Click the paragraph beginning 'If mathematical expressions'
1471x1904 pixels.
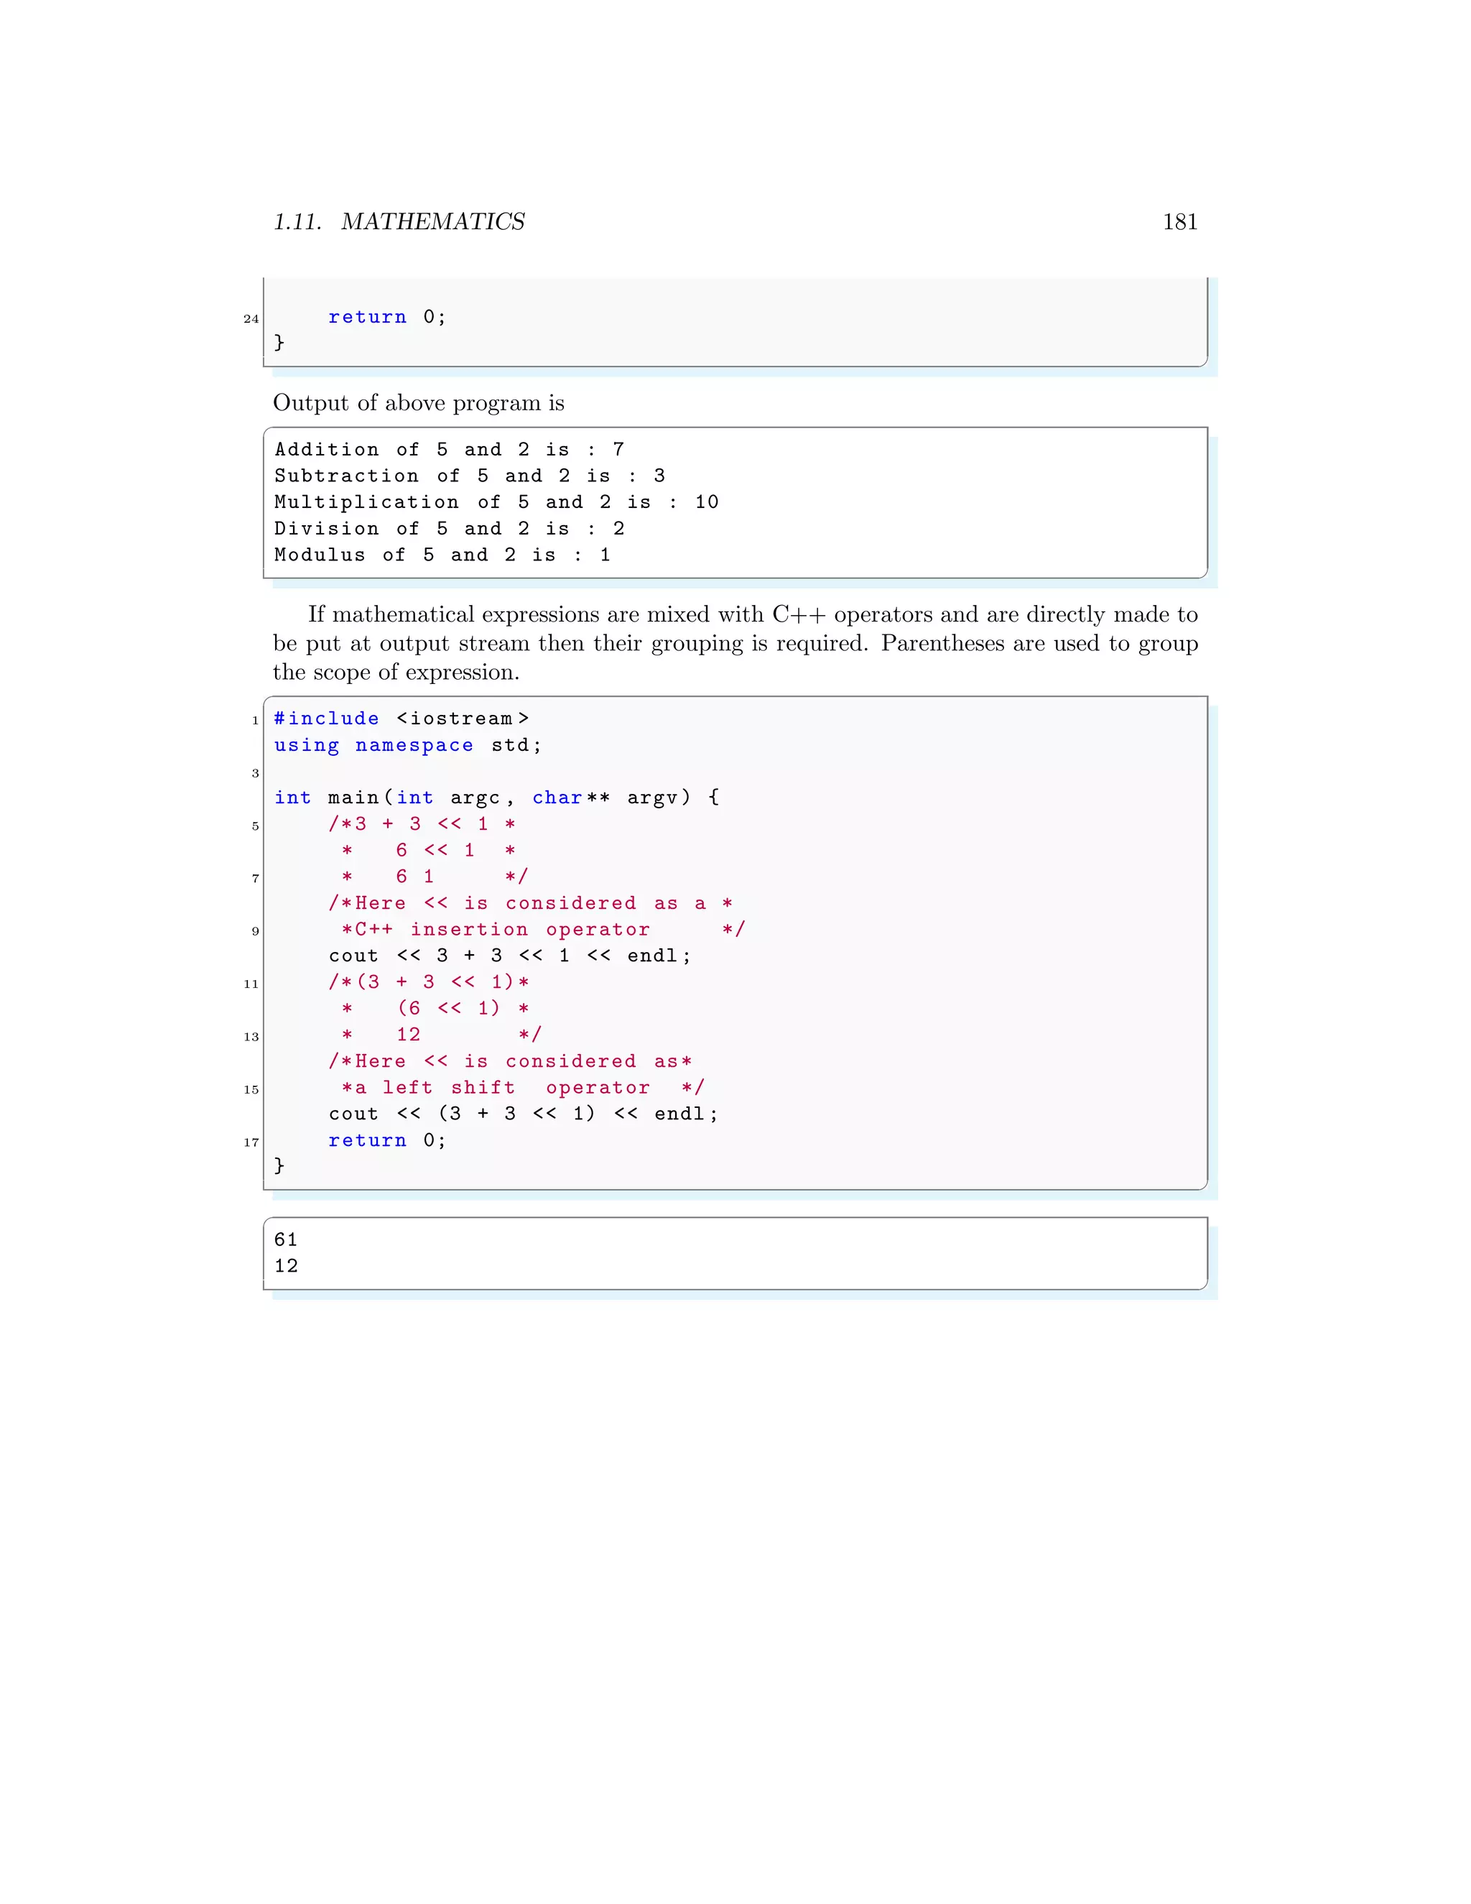click(x=735, y=643)
